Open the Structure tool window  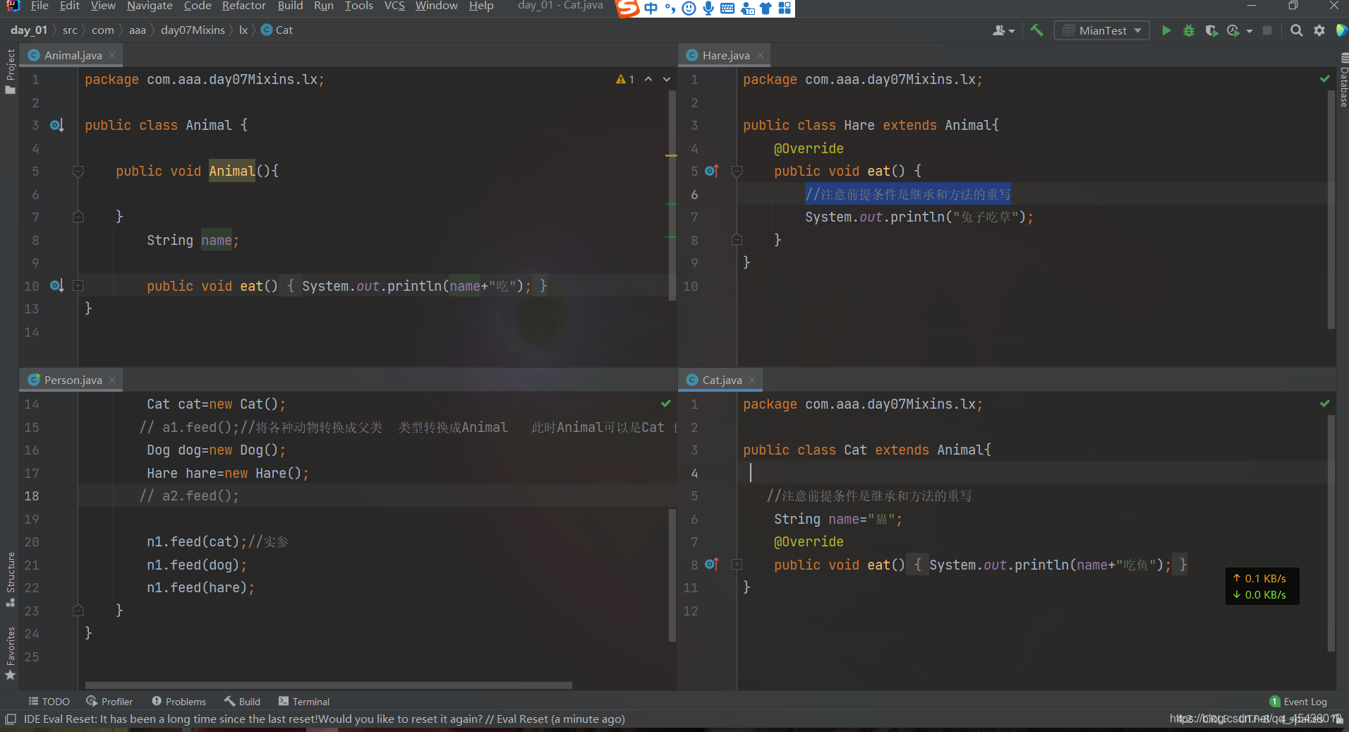pos(10,579)
